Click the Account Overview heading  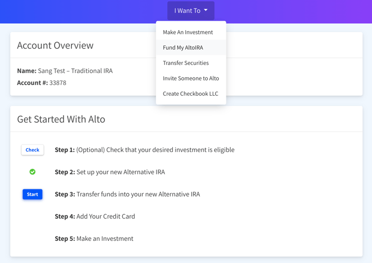(x=55, y=45)
